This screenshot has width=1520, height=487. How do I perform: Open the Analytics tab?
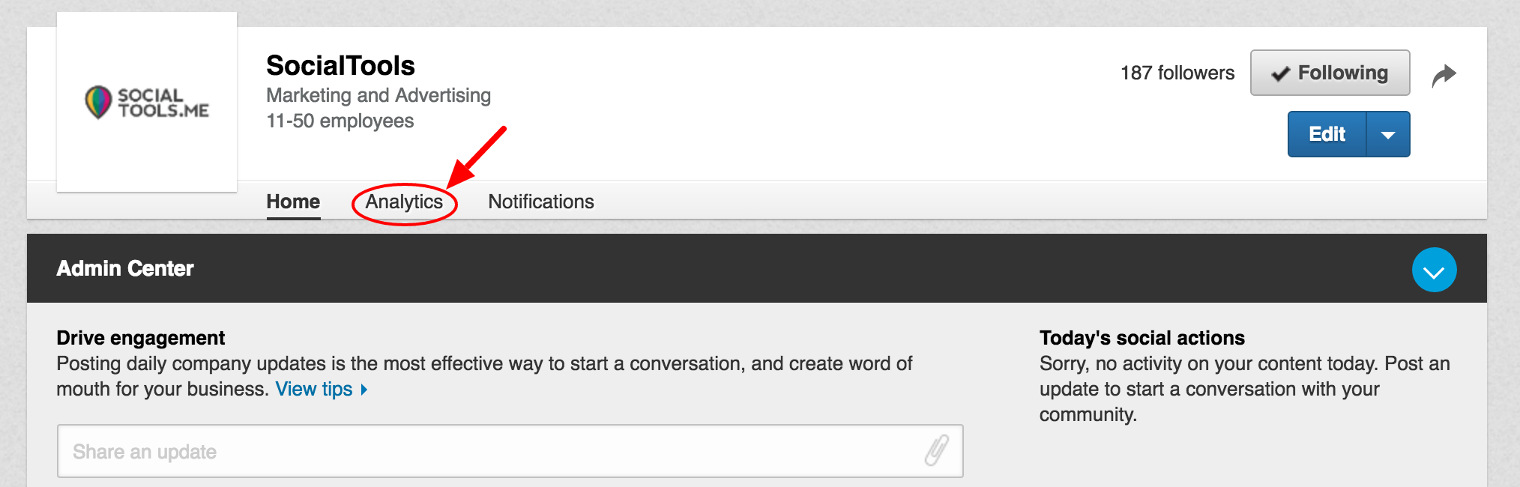click(404, 202)
